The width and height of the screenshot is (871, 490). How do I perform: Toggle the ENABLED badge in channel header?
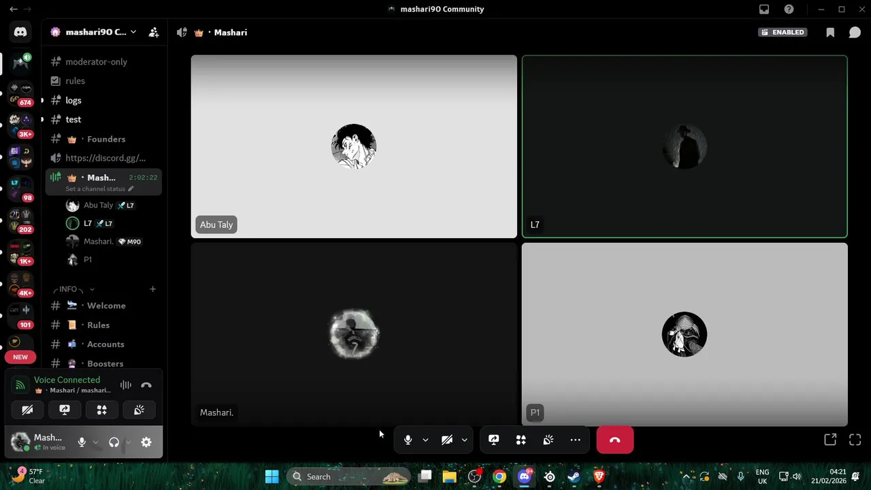783,32
